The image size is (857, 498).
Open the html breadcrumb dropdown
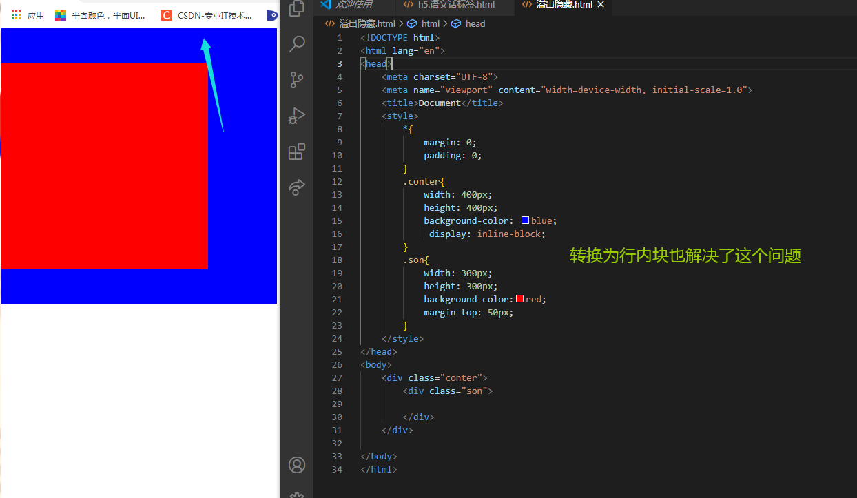430,23
